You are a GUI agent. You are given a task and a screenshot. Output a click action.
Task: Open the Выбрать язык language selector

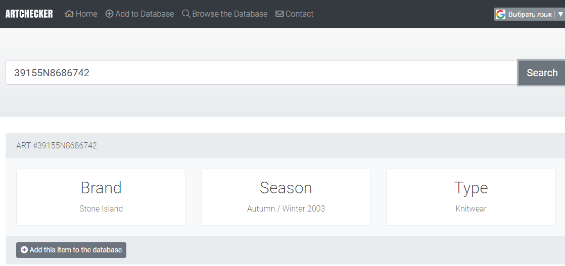coord(530,15)
